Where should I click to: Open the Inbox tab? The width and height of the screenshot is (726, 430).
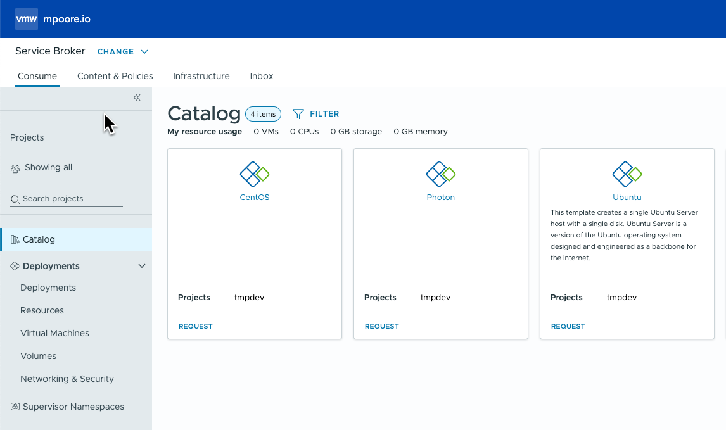pyautogui.click(x=261, y=76)
